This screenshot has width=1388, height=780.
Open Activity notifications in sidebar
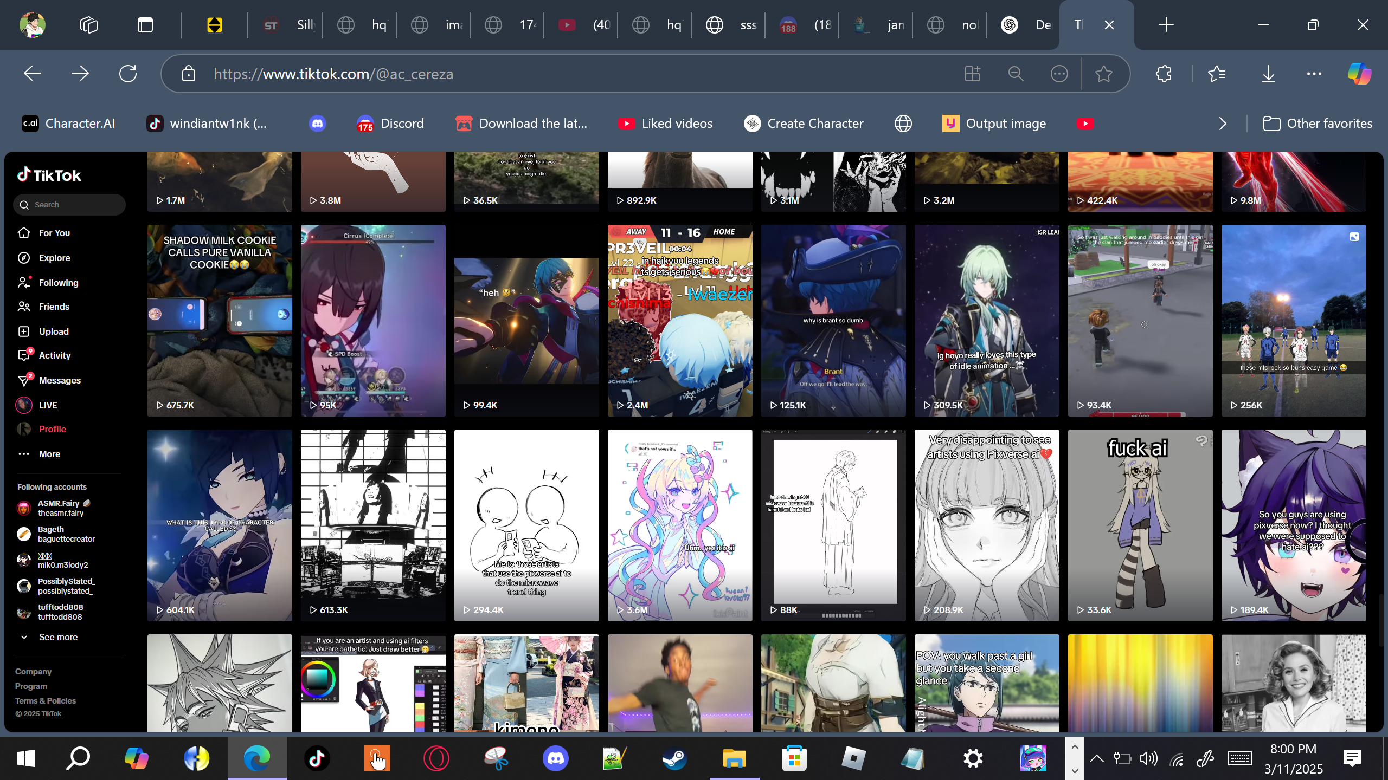tap(54, 355)
